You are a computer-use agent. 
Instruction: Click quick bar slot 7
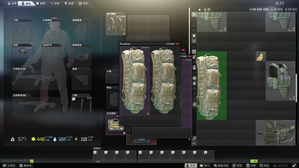(x=176, y=155)
